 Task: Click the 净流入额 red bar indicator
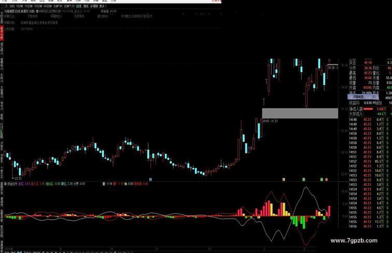368,109
